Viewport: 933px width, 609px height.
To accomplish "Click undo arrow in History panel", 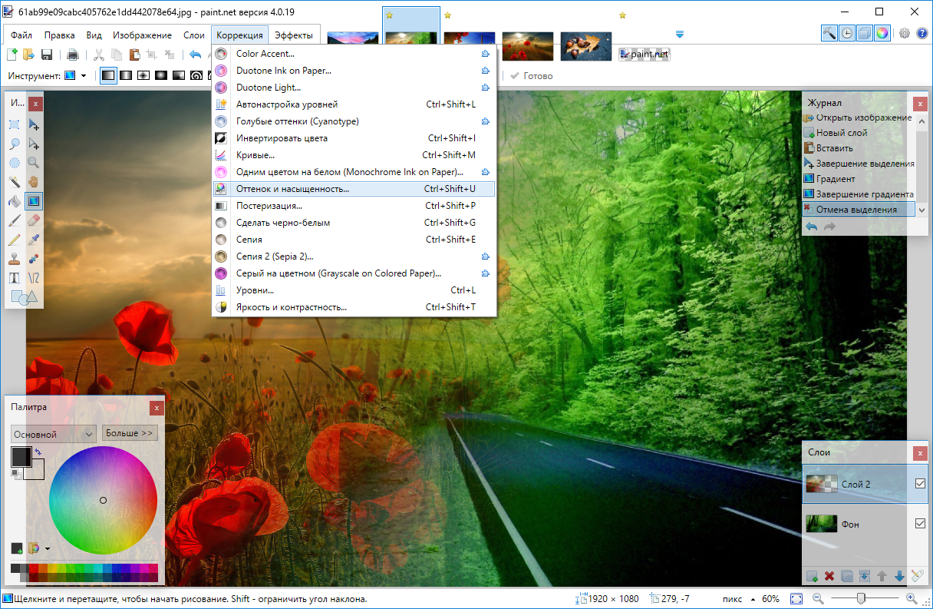I will 811,227.
